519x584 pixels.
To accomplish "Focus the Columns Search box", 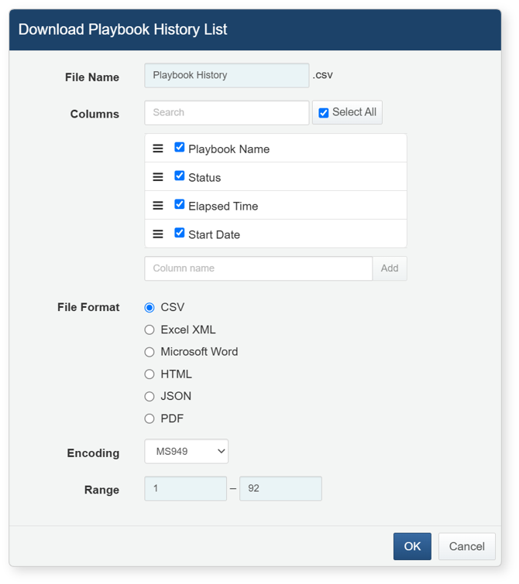I will (x=227, y=112).
